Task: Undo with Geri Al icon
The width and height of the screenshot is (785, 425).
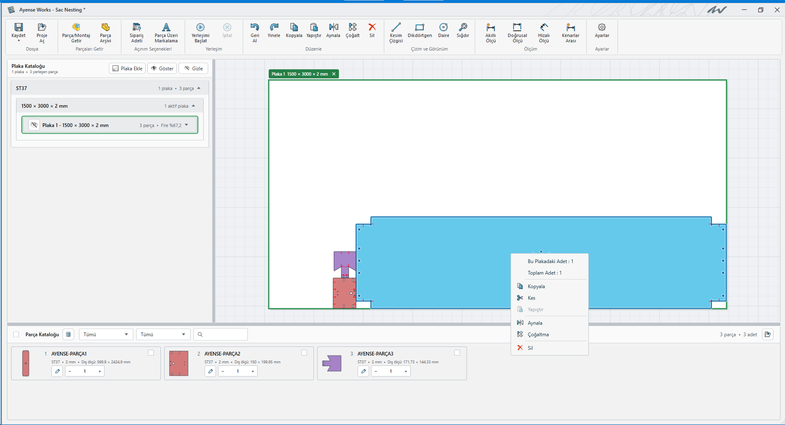Action: [x=255, y=27]
